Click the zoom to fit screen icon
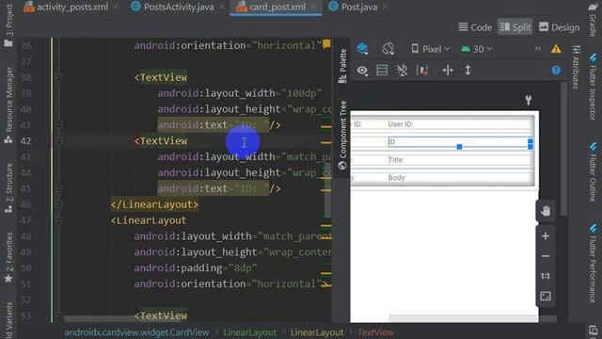Image resolution: width=602 pixels, height=339 pixels. [546, 296]
